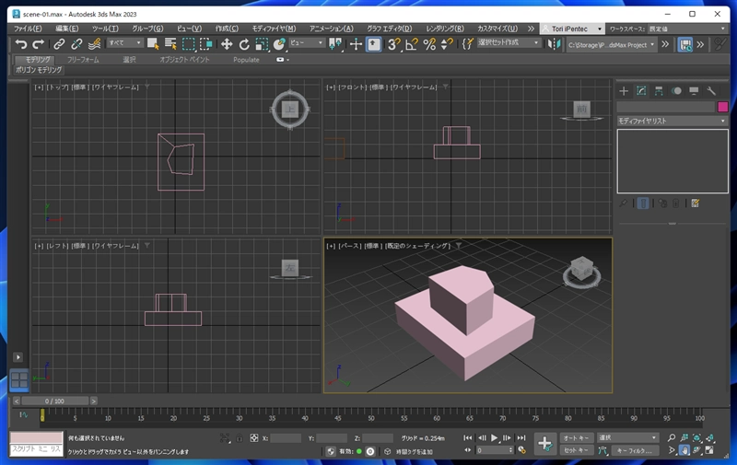Viewport: 737px width, 465px height.
Task: Open the モディファイヤ(M) menu
Action: click(x=274, y=29)
